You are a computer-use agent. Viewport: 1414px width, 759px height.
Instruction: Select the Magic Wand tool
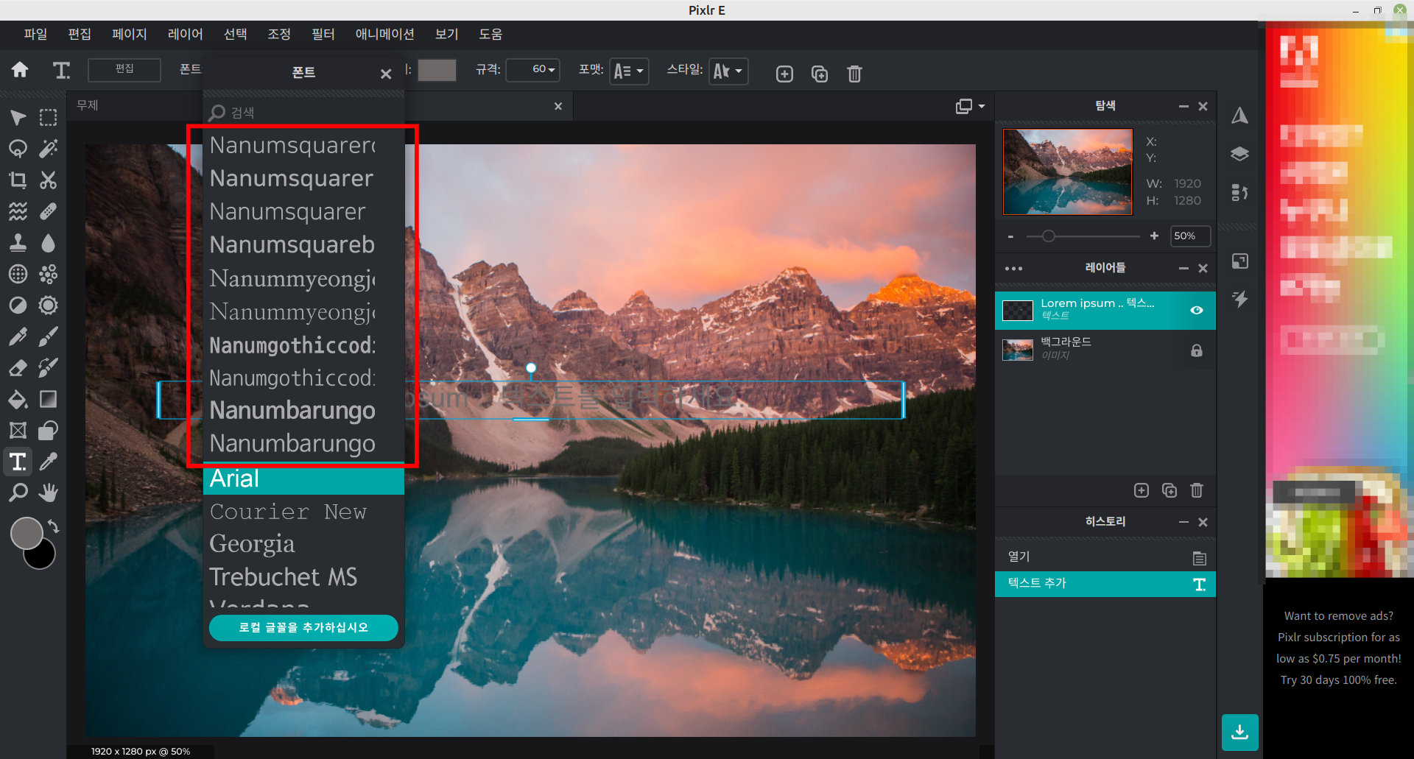(x=49, y=149)
